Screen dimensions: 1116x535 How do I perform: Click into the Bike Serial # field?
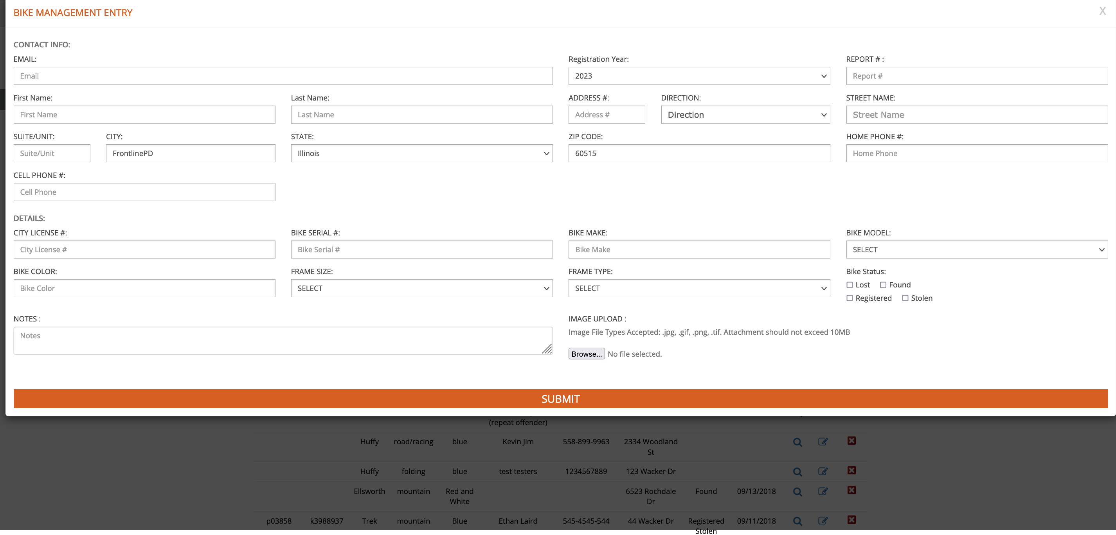[421, 250]
